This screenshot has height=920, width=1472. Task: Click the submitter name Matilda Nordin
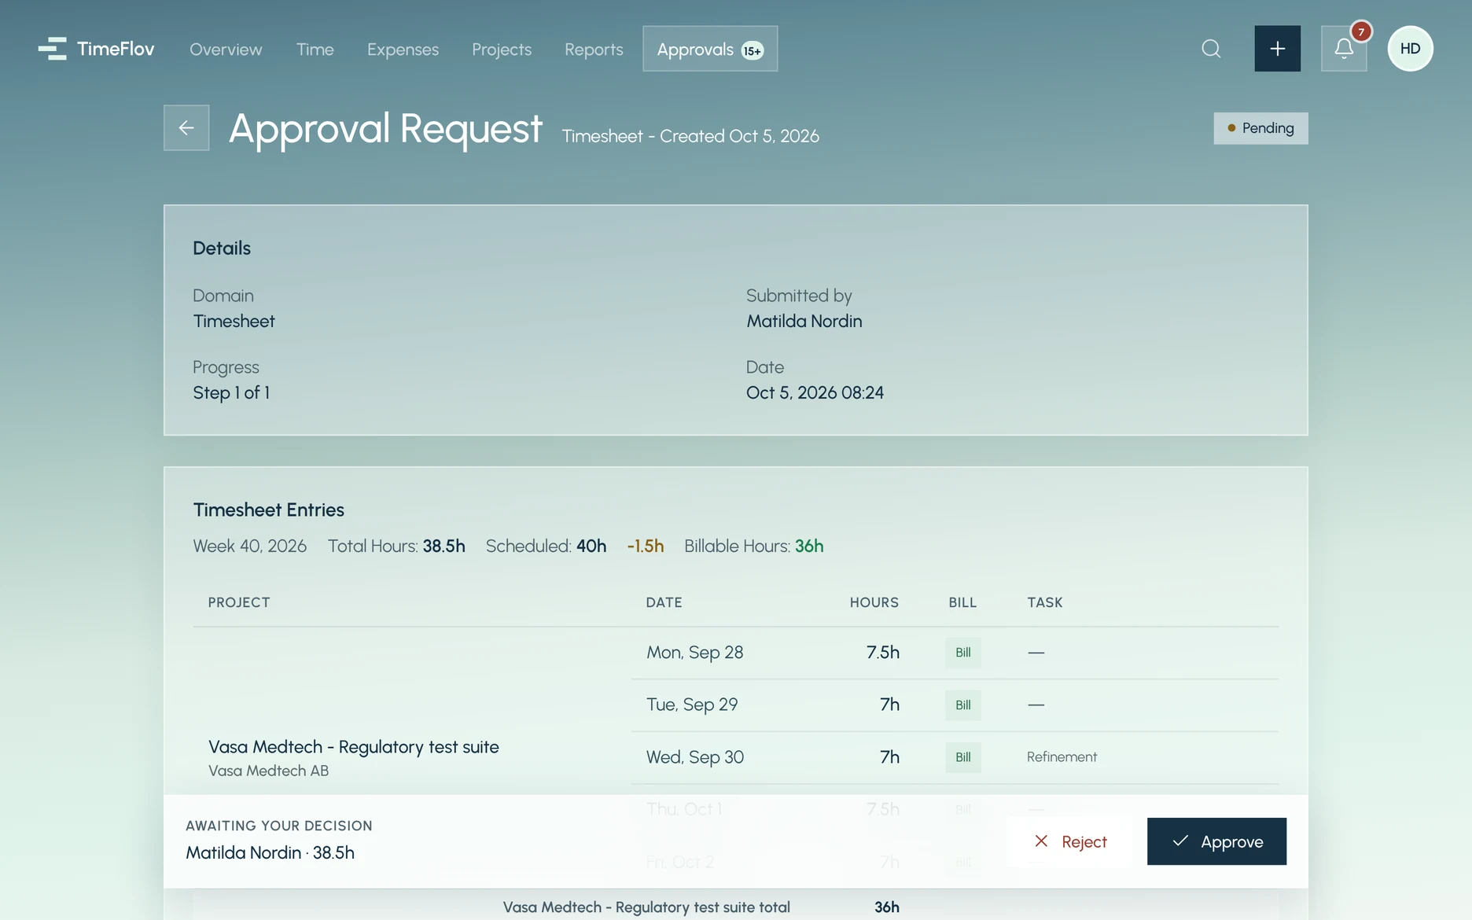click(804, 321)
